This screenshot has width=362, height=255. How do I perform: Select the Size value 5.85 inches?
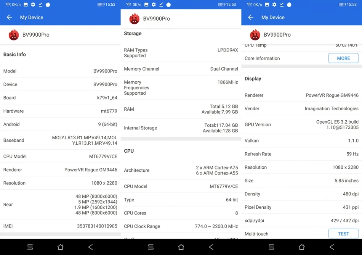pos(346,181)
